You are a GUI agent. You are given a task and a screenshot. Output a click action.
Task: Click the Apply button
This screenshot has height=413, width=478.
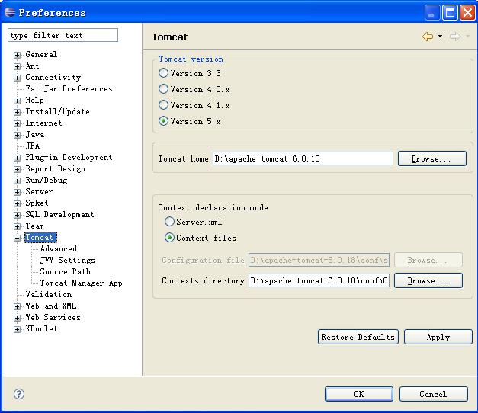pos(438,337)
